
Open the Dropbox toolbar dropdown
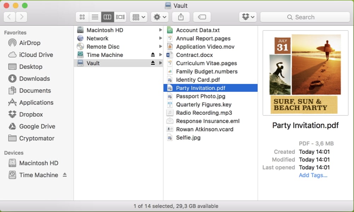[248, 17]
